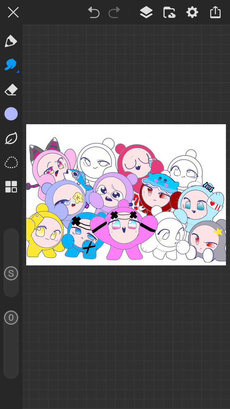Expand brush options via small corner triangle

[x=18, y=72]
